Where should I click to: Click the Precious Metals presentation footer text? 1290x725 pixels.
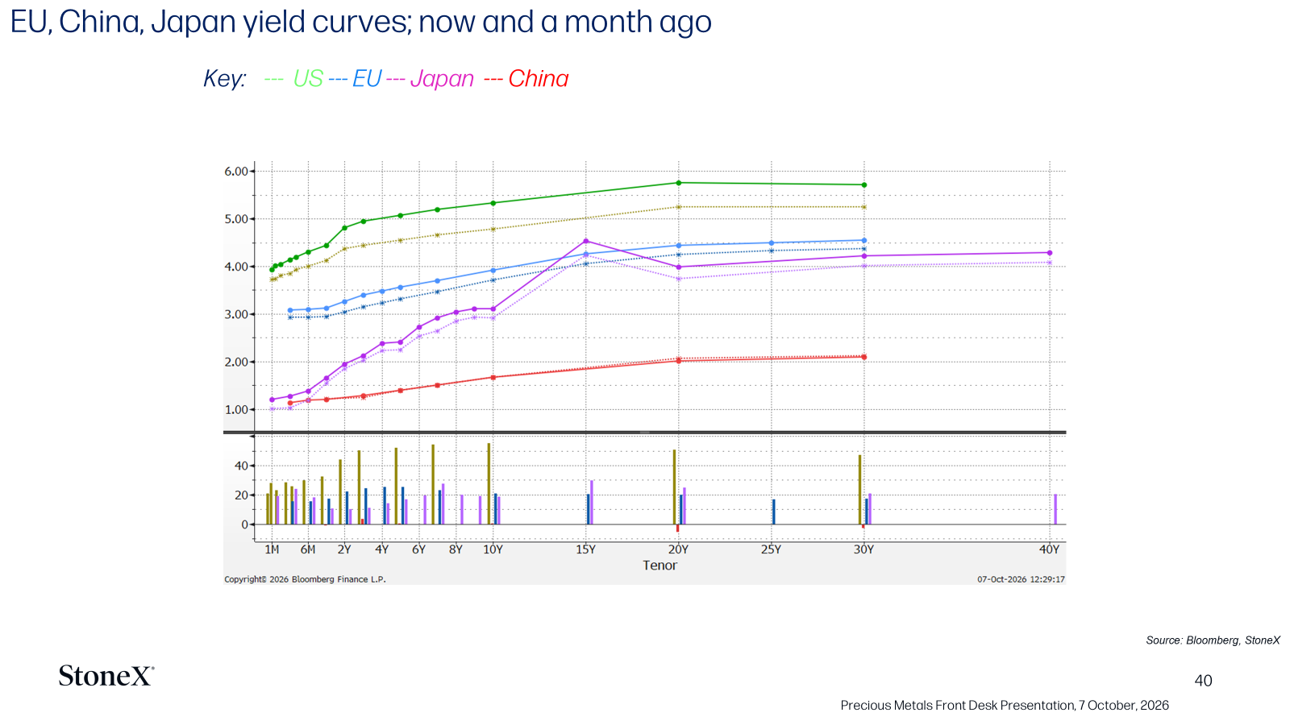(x=1005, y=706)
